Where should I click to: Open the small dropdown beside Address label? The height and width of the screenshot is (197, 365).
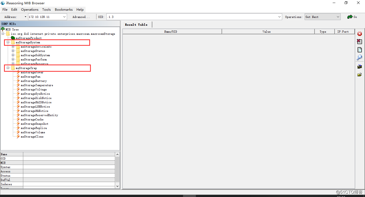click(25, 17)
